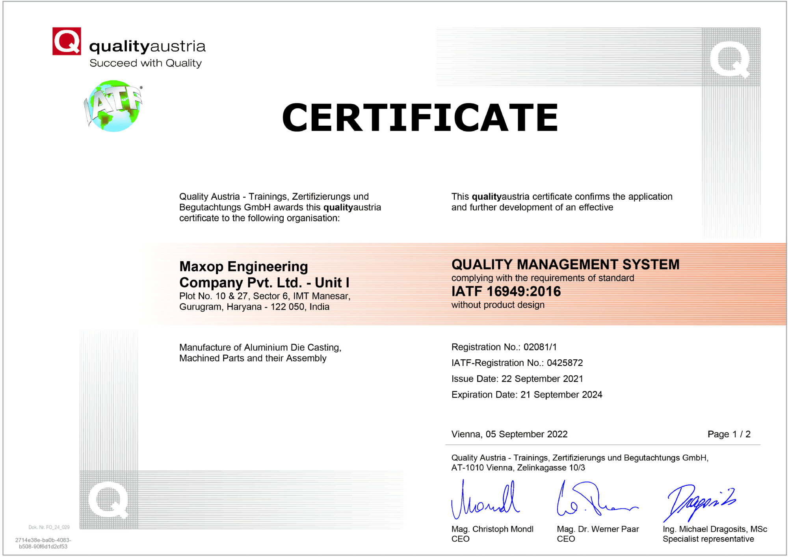Click the 'qualityaustria' brand name text
The height and width of the screenshot is (557, 788).
coord(147,47)
